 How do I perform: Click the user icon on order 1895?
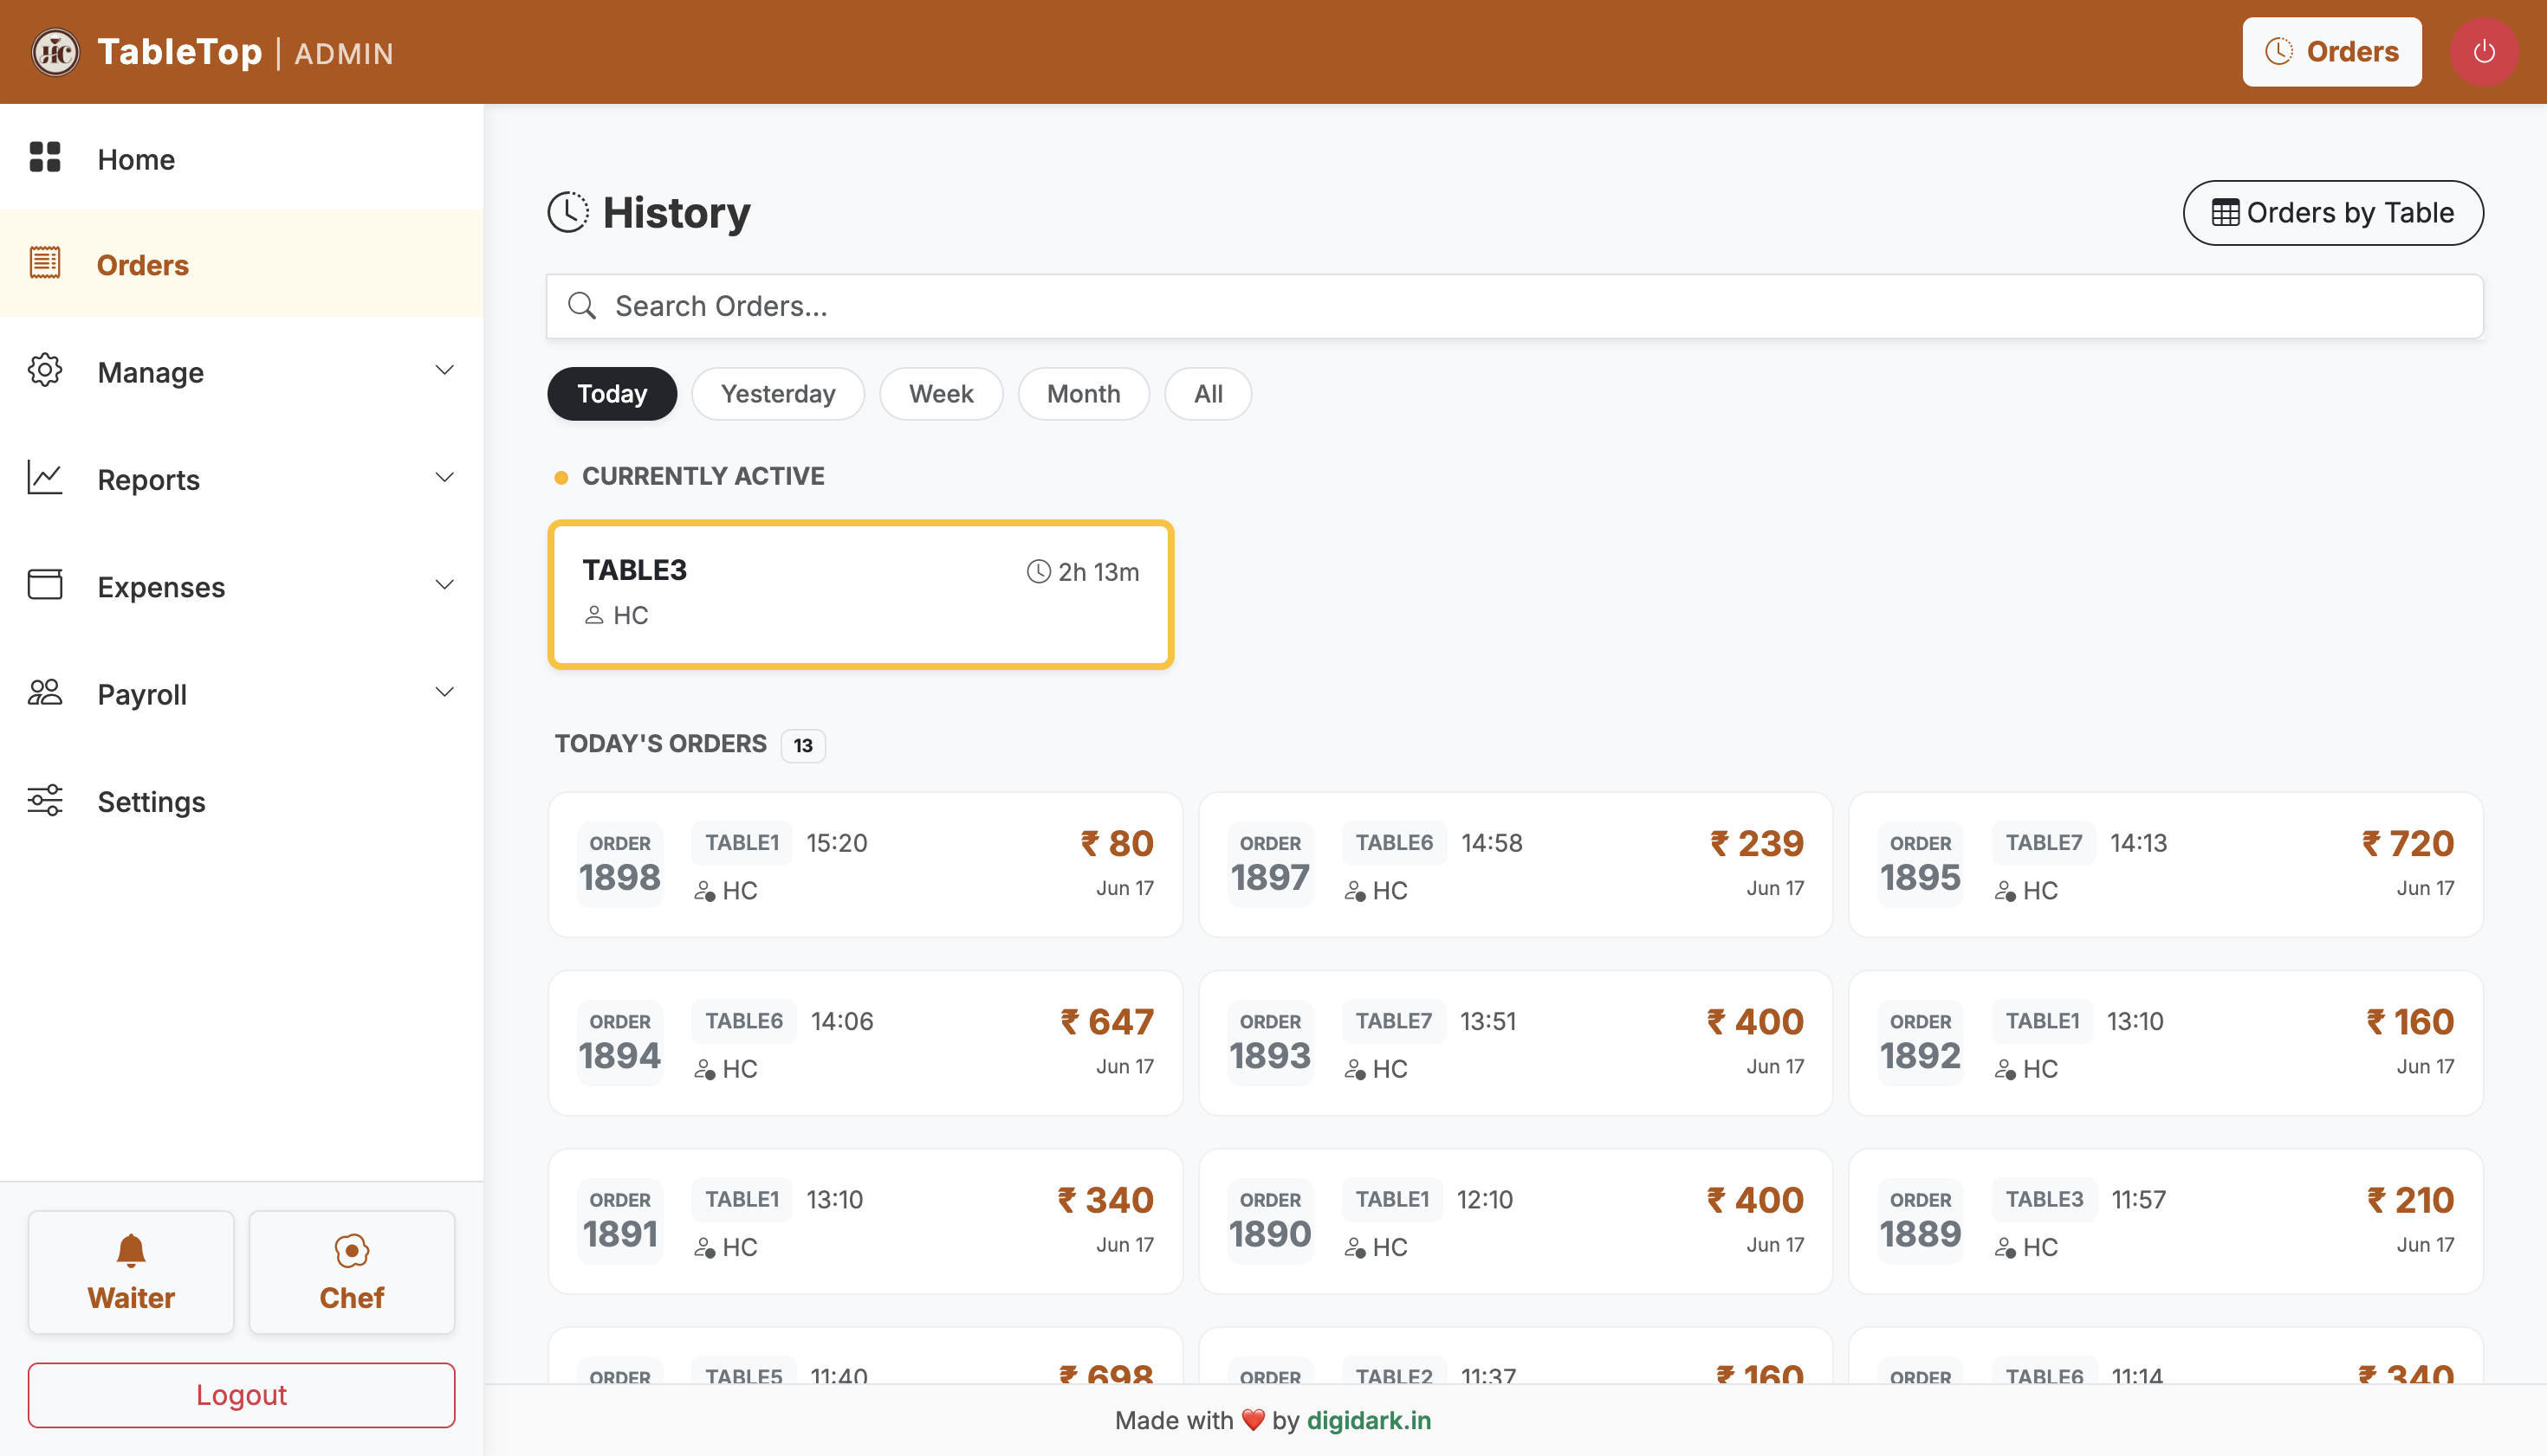(x=2005, y=890)
